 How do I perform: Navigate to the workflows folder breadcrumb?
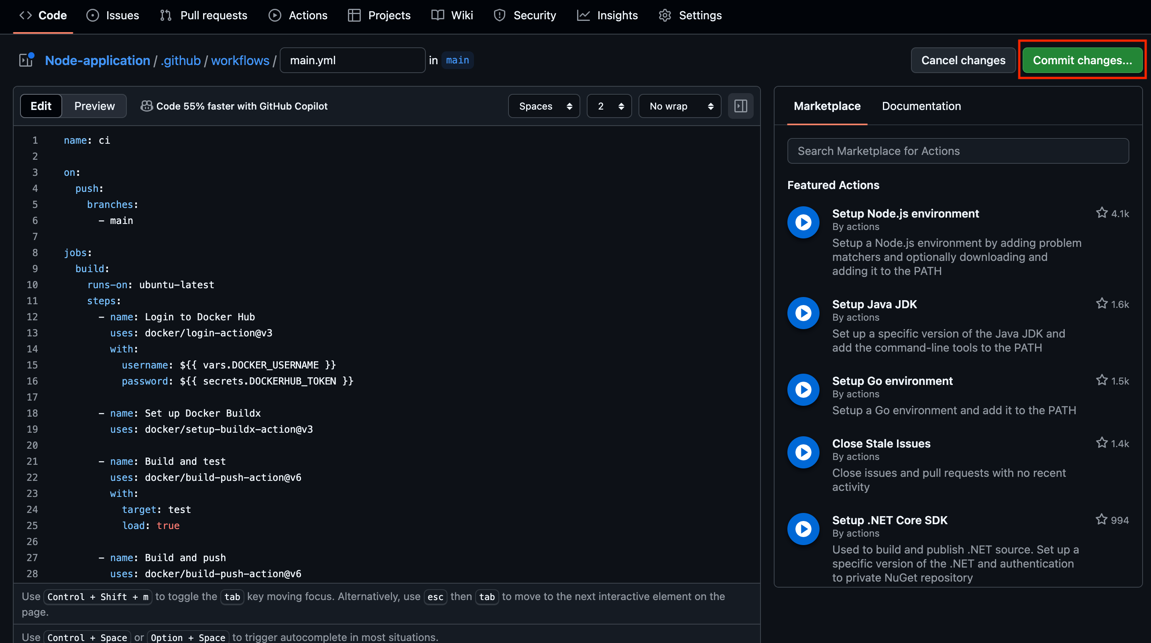(240, 60)
